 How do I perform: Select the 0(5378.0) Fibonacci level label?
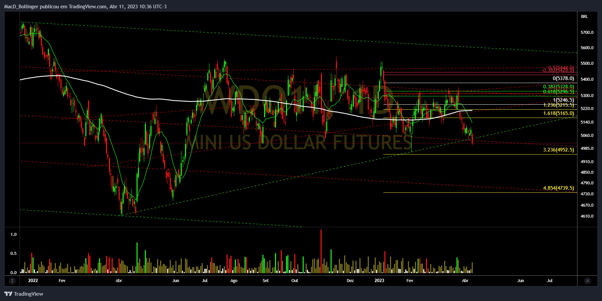(563, 79)
